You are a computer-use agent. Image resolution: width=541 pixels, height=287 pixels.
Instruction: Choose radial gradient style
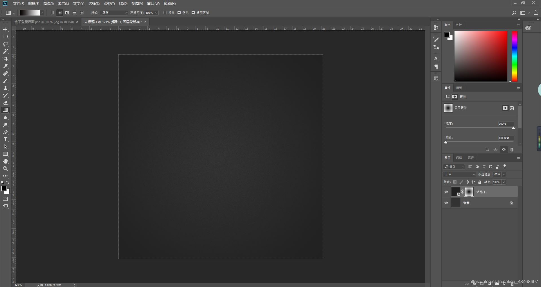pos(60,13)
